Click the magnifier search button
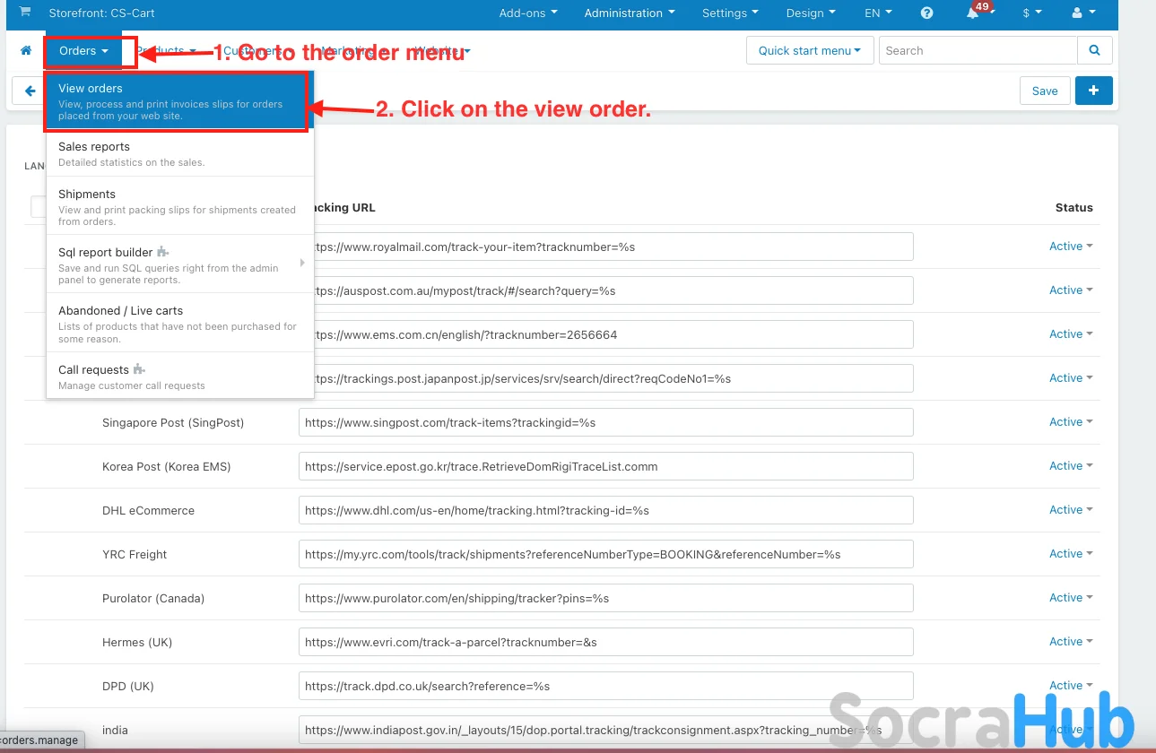Image resolution: width=1156 pixels, height=753 pixels. click(1094, 51)
